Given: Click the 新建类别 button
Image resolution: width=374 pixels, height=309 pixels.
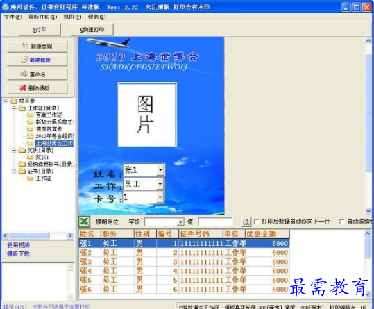Looking at the screenshot, I should (37, 47).
